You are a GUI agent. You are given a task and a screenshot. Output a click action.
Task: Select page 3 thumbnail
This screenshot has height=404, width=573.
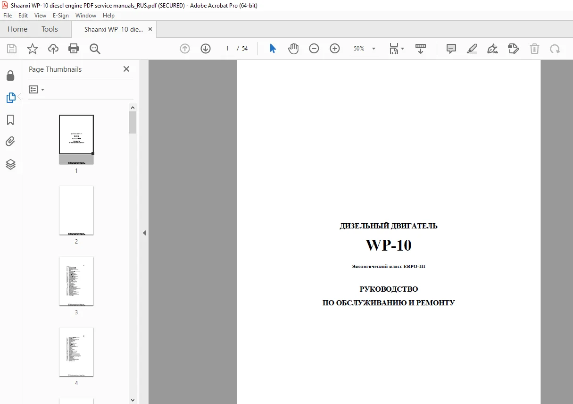[76, 281]
